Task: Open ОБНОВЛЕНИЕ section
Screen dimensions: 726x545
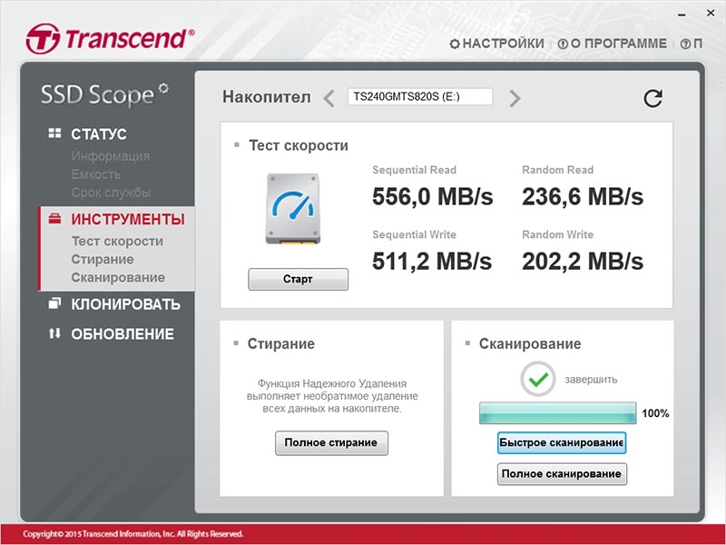Action: pyautogui.click(x=123, y=334)
